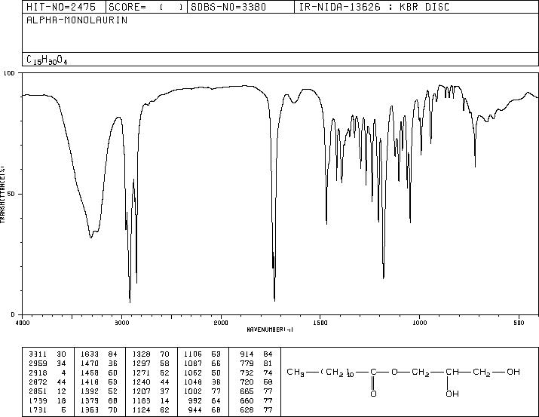Click the 1500 x-axis tick label
Screen dimensions: 539x417
point(320,323)
